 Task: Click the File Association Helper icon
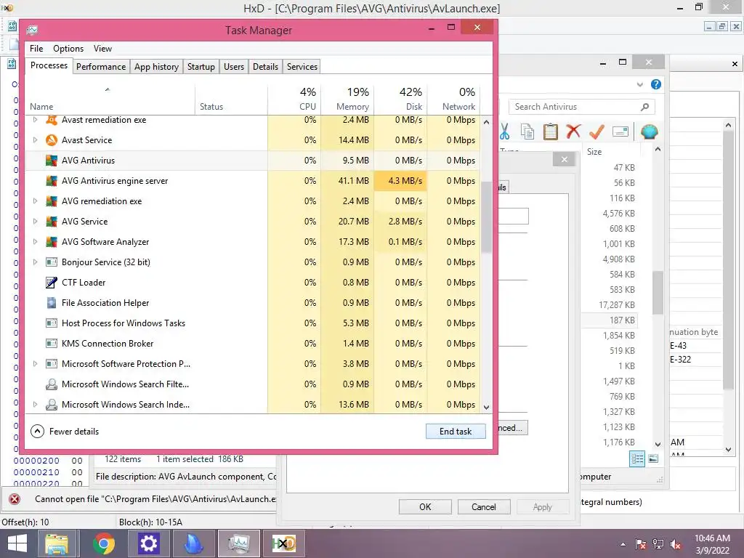52,303
